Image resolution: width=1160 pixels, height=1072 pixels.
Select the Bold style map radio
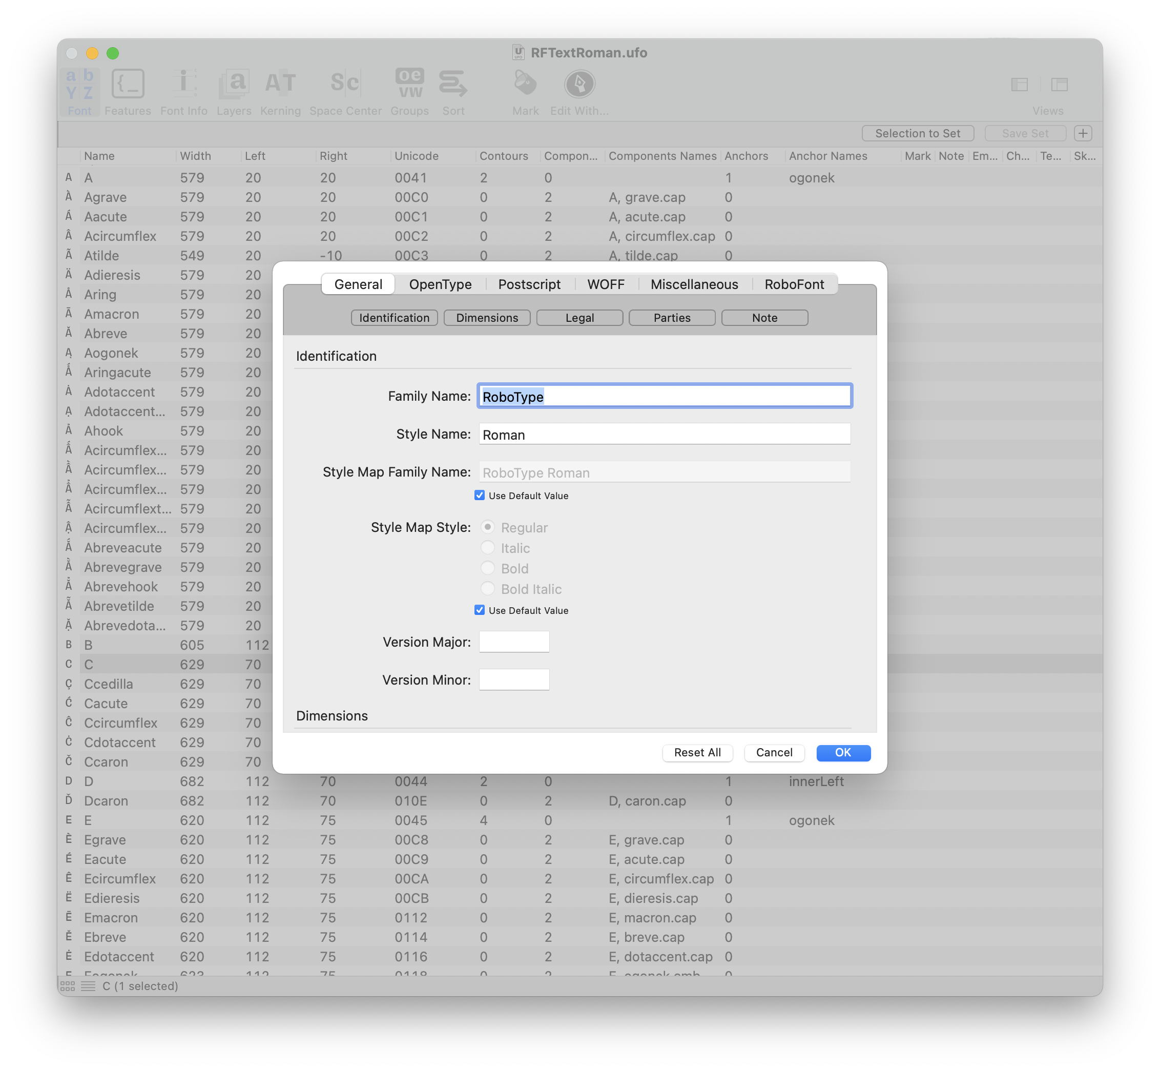pos(488,568)
